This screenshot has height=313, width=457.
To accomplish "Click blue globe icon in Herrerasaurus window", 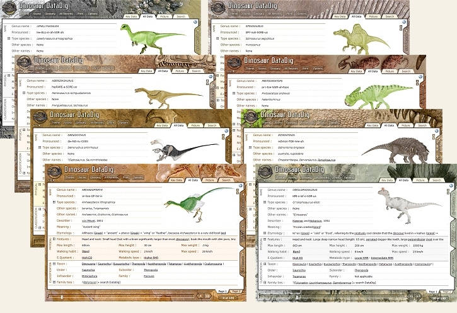I will [x=211, y=77].
